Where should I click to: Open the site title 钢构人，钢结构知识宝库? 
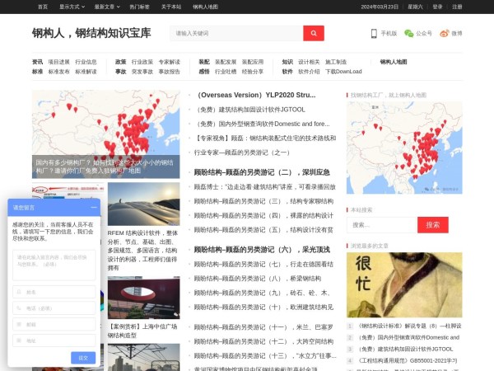point(91,33)
